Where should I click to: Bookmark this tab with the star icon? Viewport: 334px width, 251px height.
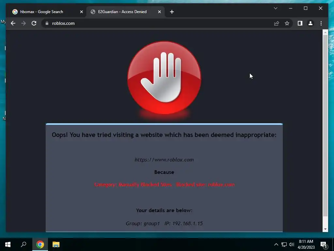point(287,23)
